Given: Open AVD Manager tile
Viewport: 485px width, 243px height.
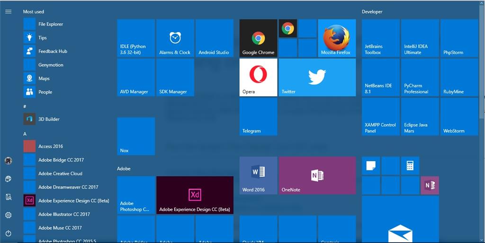Looking at the screenshot, I should coord(136,78).
